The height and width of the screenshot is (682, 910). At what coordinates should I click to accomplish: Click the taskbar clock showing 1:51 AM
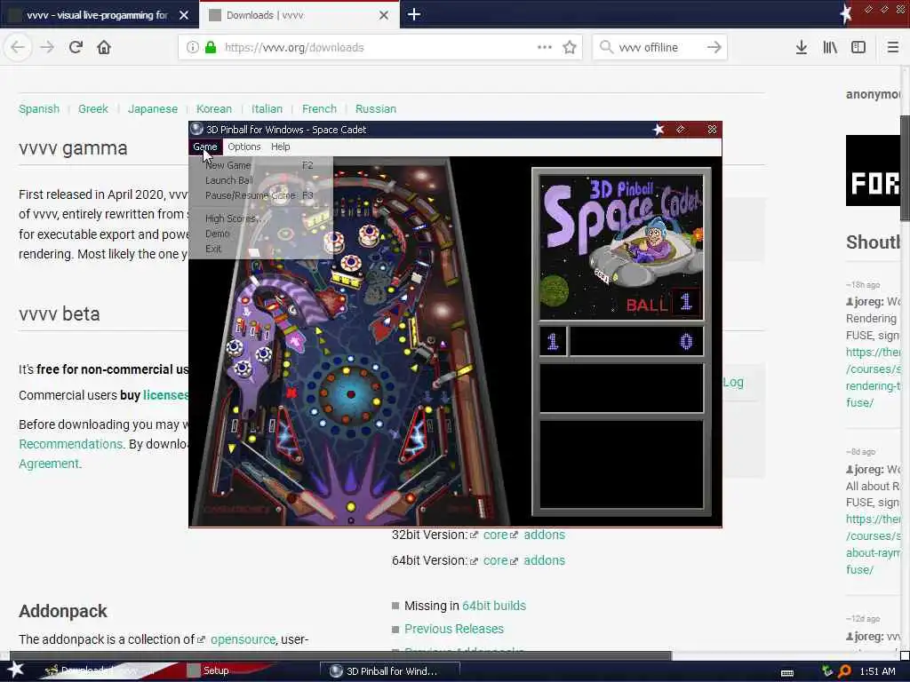point(877,671)
